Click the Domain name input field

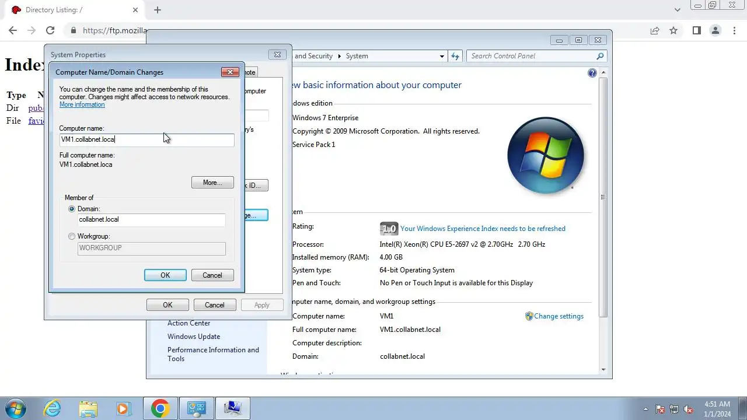coord(152,220)
